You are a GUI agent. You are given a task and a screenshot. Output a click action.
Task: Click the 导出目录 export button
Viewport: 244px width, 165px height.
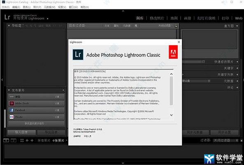[51, 132]
